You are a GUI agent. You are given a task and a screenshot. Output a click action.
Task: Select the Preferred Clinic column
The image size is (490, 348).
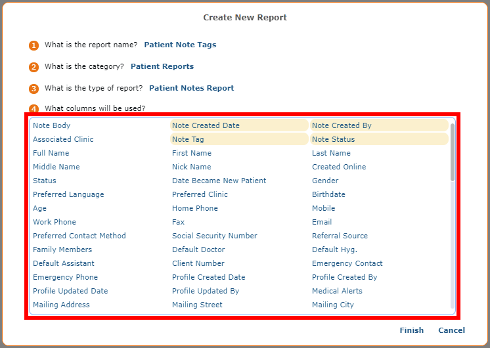tap(200, 194)
